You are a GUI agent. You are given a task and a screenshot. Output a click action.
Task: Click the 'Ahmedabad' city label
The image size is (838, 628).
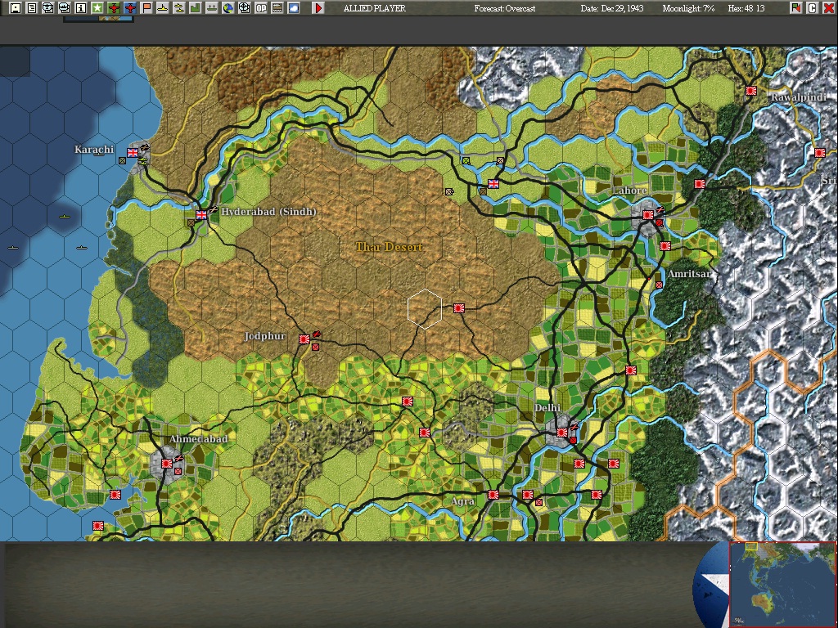pyautogui.click(x=198, y=439)
